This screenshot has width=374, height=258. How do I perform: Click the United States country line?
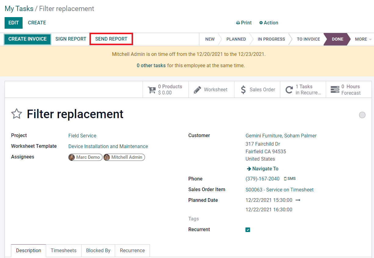tap(260, 159)
